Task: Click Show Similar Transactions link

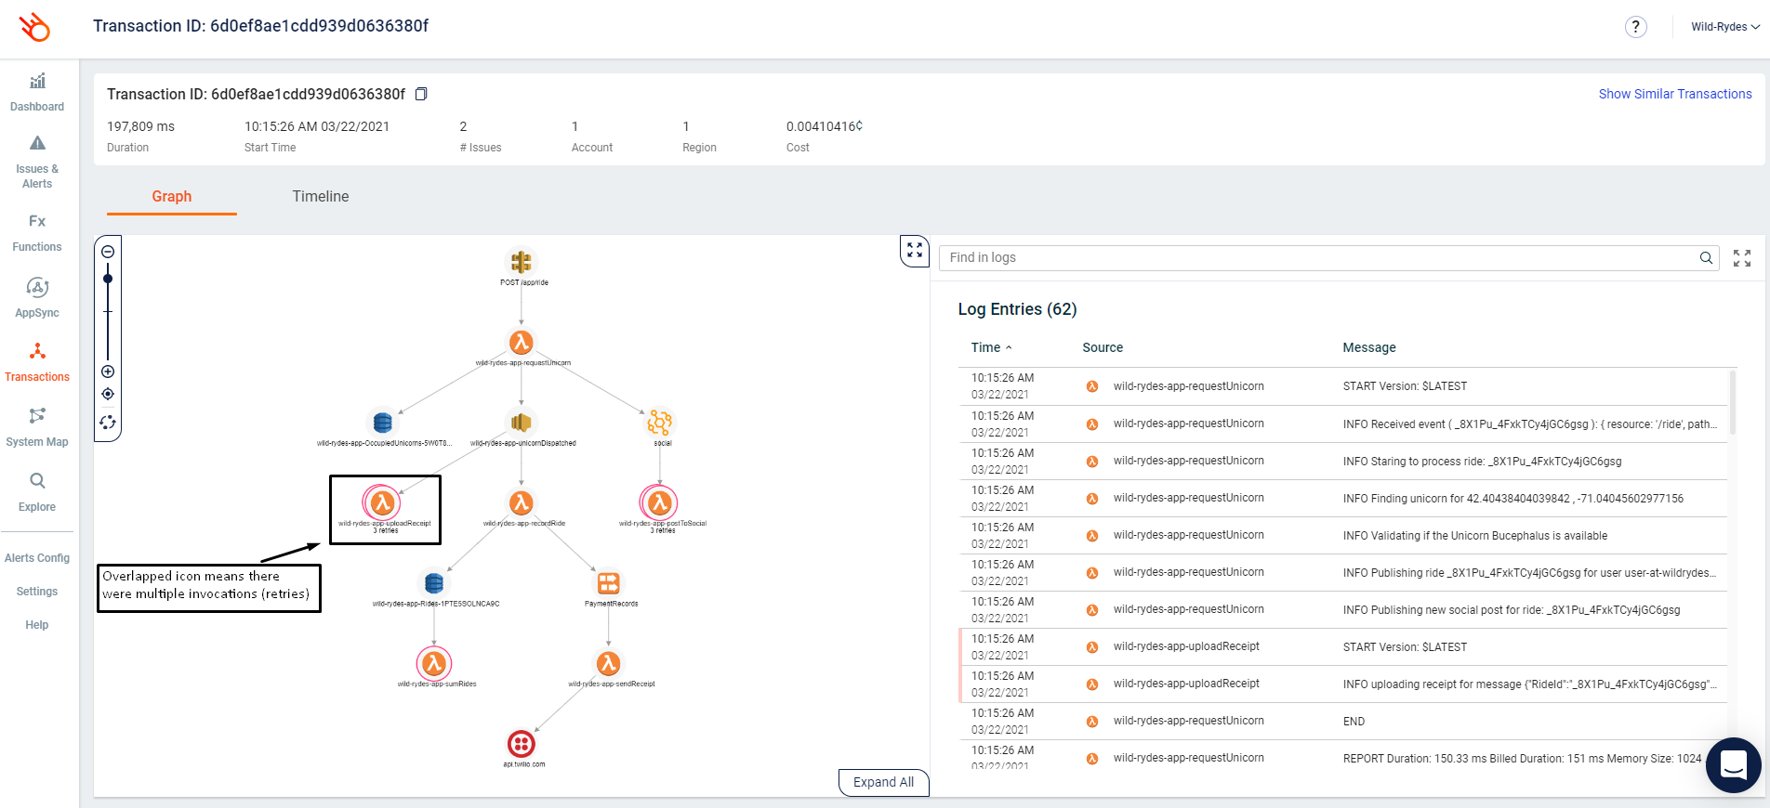Action: tap(1674, 94)
